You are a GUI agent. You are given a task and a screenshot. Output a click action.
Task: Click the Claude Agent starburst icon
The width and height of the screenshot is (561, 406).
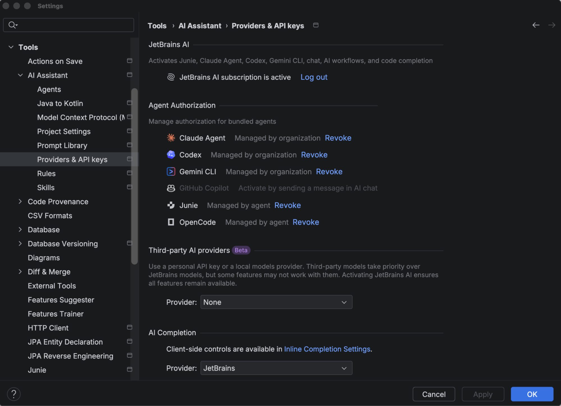[x=171, y=138]
